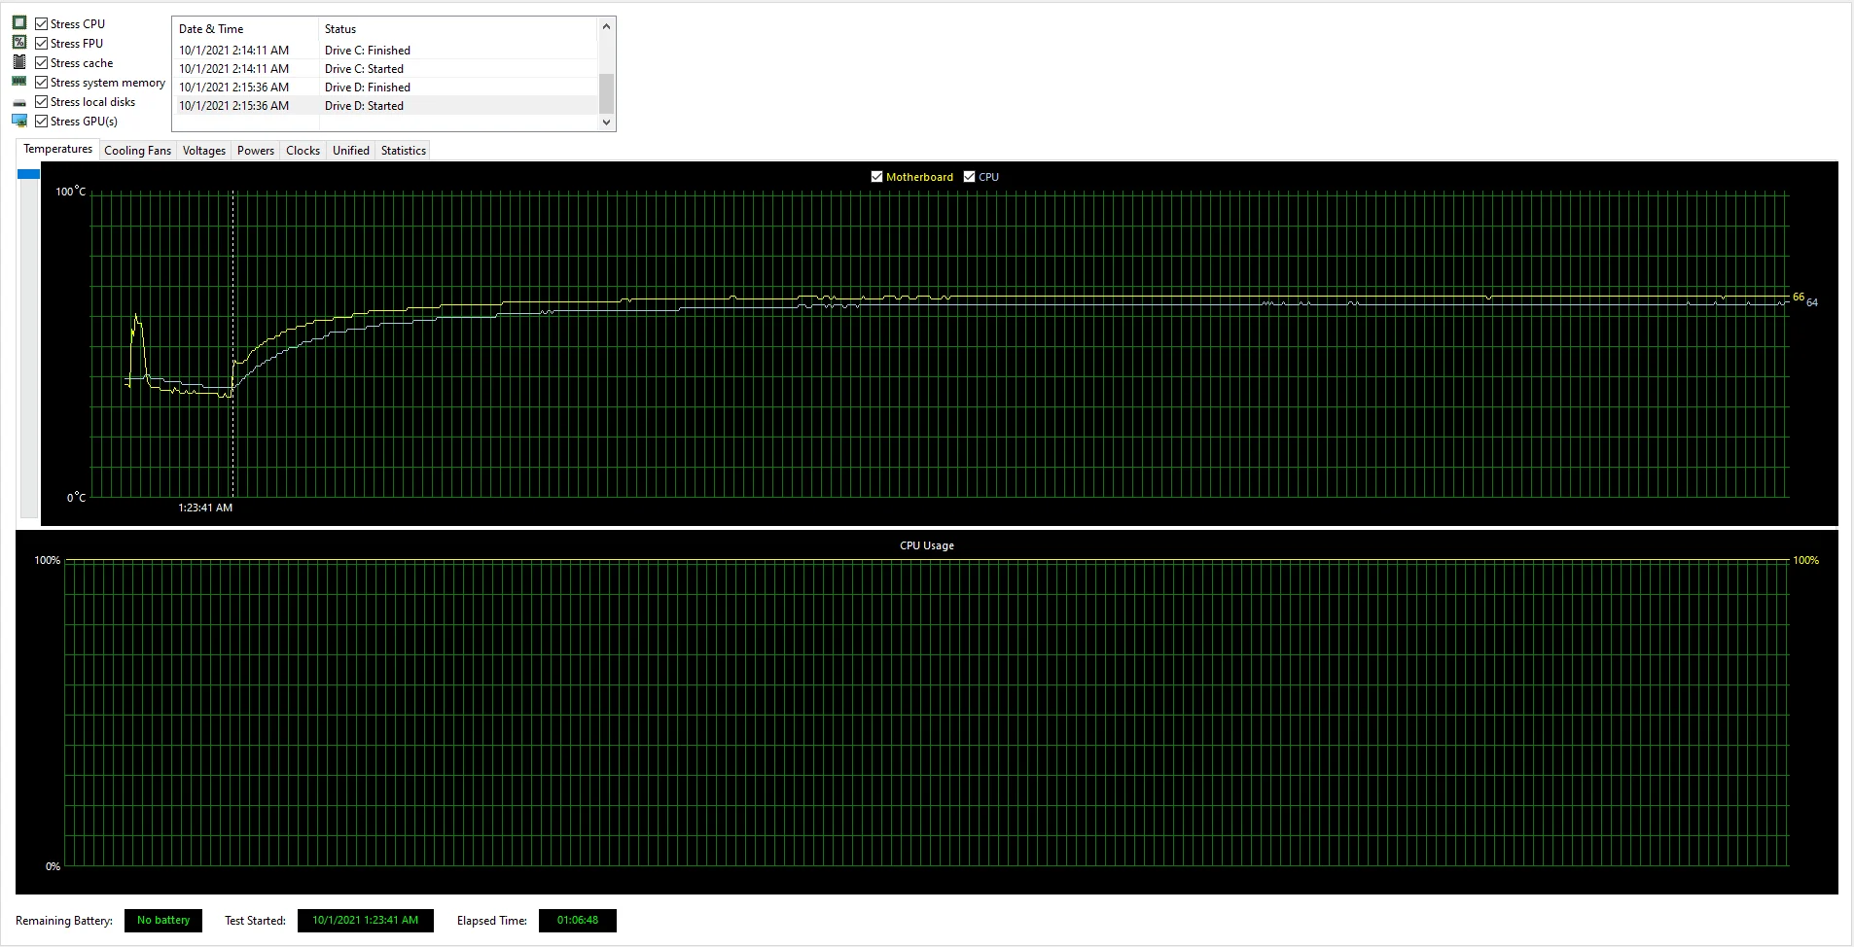
Task: Click the No battery status field
Action: 163,921
